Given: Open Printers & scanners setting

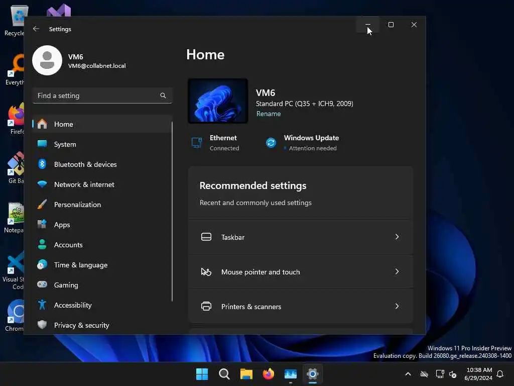Looking at the screenshot, I should 300,306.
